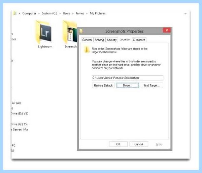This screenshot has width=202, height=173.
Task: Expand the arrow before Computer in the path
Action: click(20, 13)
